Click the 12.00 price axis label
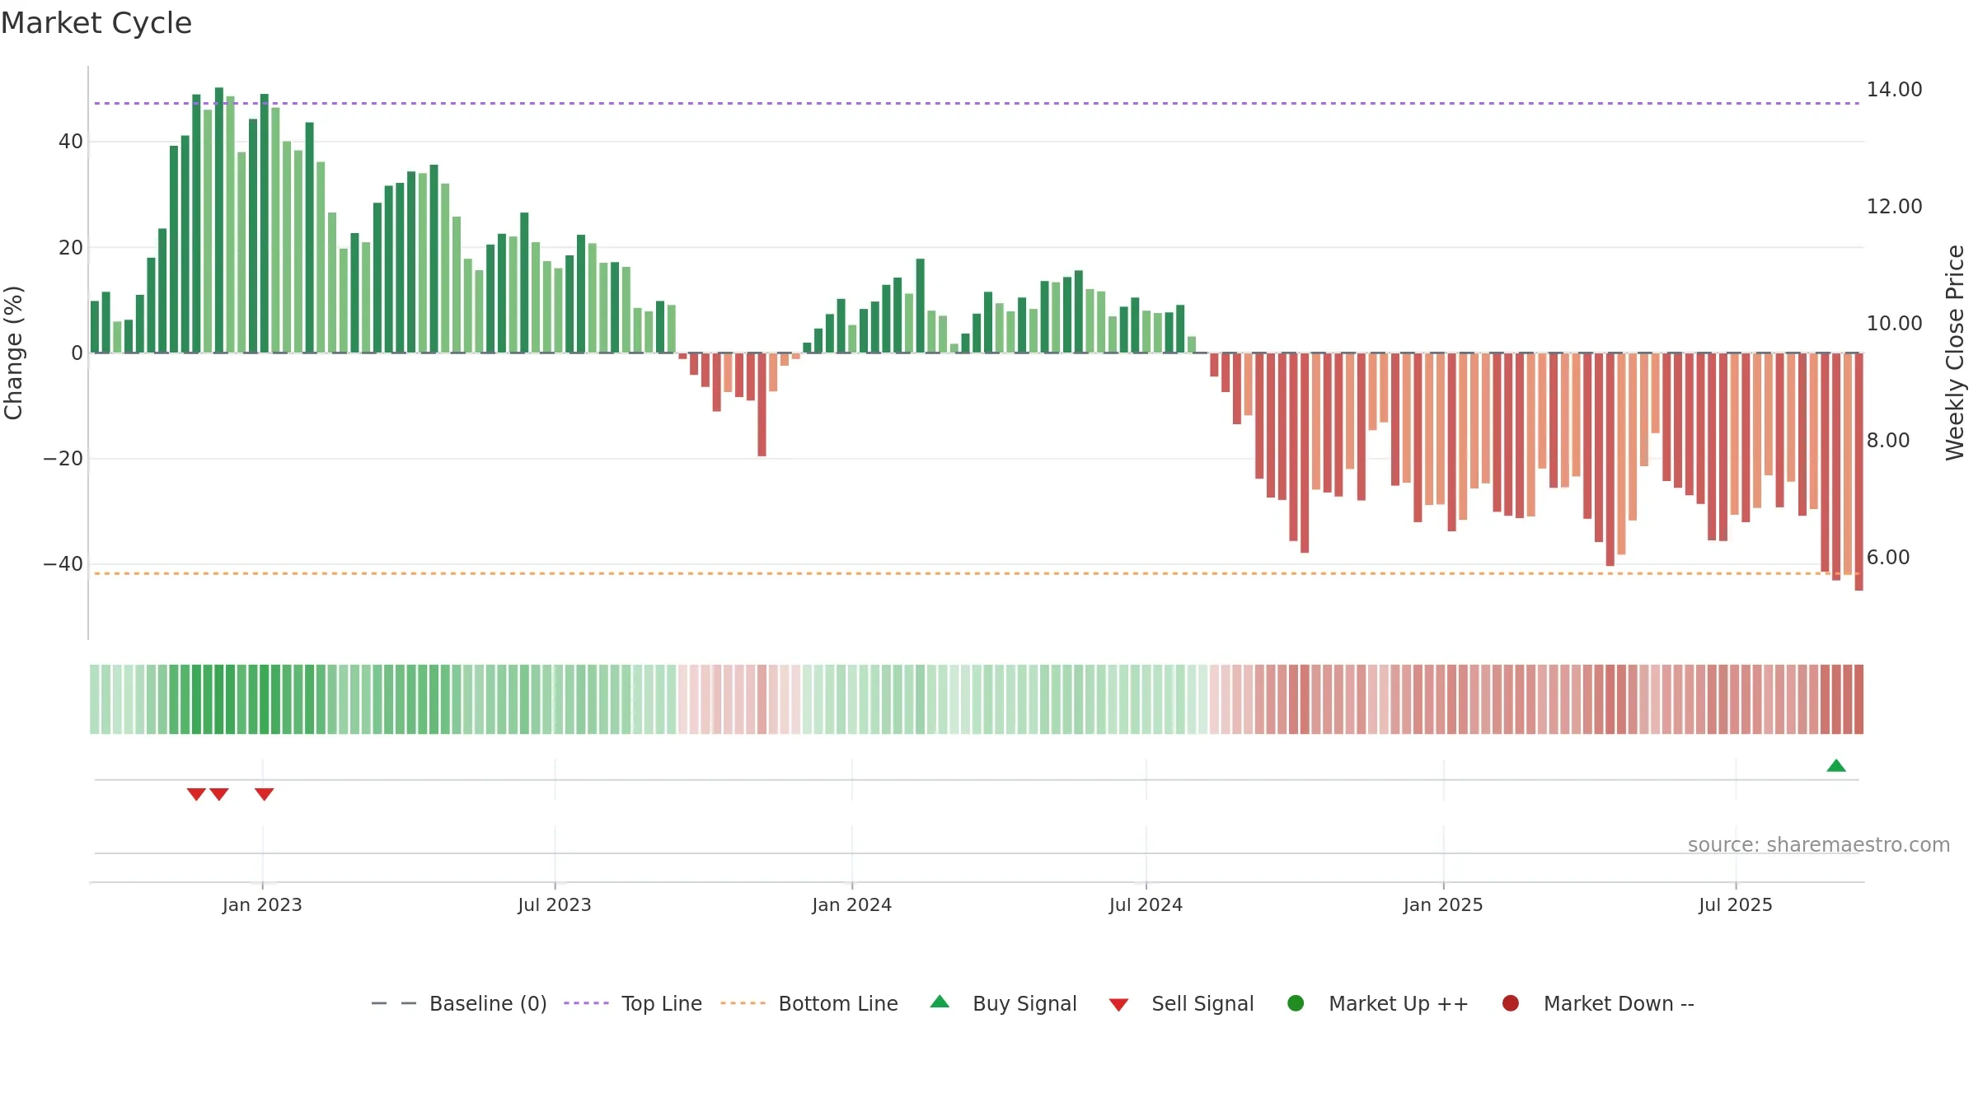1978x1112 pixels. pos(1894,206)
